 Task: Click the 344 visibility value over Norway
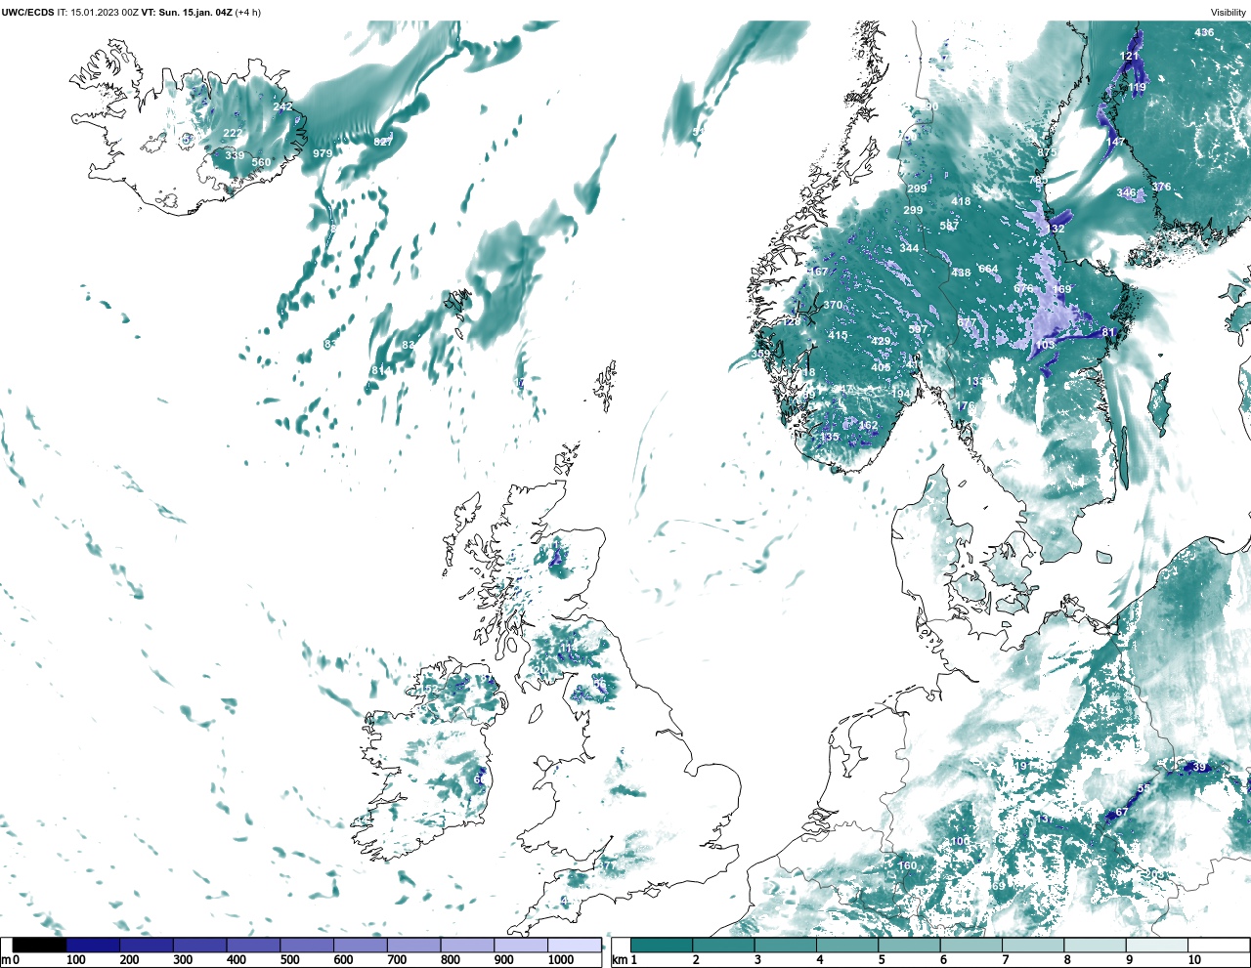909,248
